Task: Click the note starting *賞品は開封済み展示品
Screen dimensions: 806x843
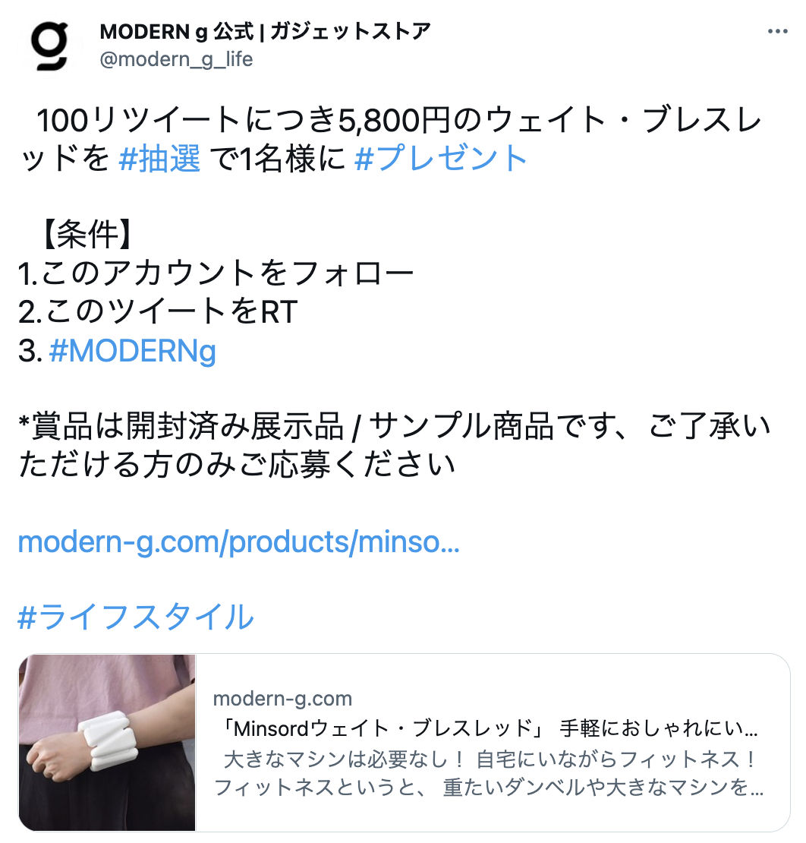Action: pos(395,426)
